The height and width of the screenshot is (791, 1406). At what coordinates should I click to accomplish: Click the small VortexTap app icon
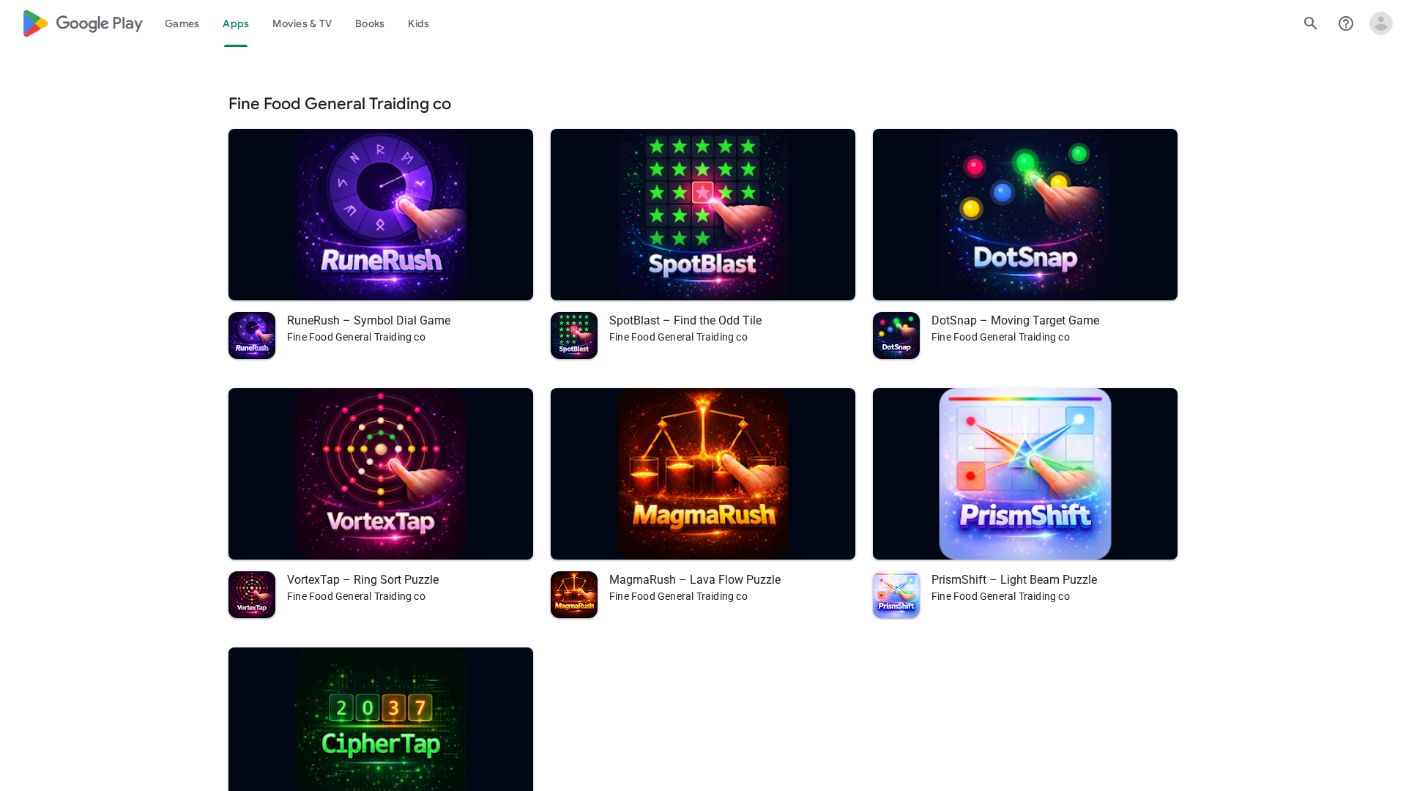point(252,595)
